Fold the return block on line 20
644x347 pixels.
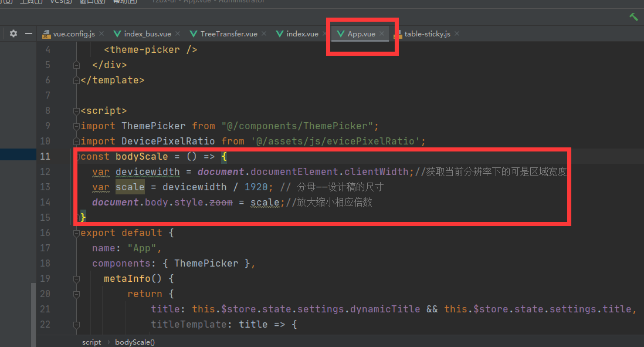click(x=76, y=294)
